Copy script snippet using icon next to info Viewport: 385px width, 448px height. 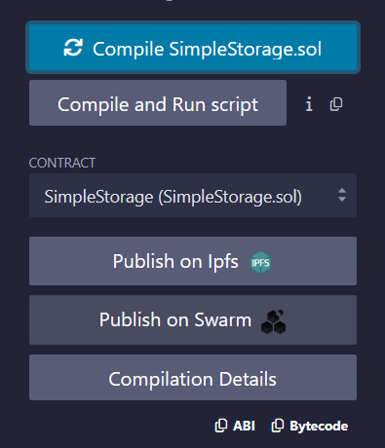point(336,104)
